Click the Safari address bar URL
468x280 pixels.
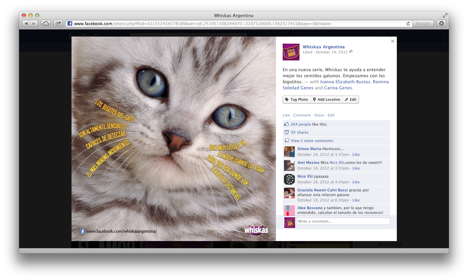203,24
